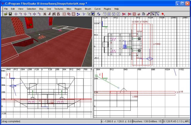Open the Textures menu
The width and height of the screenshot is (191, 125).
pyautogui.click(x=59, y=9)
